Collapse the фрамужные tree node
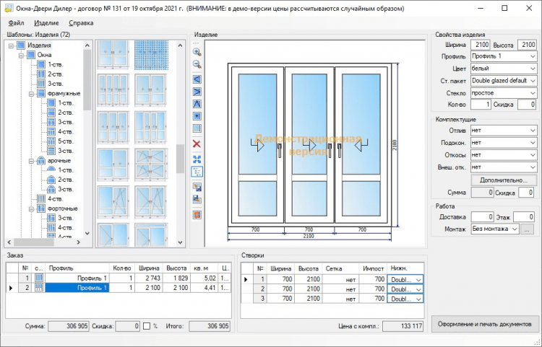Screen dimensions: 542x347 click(32, 94)
